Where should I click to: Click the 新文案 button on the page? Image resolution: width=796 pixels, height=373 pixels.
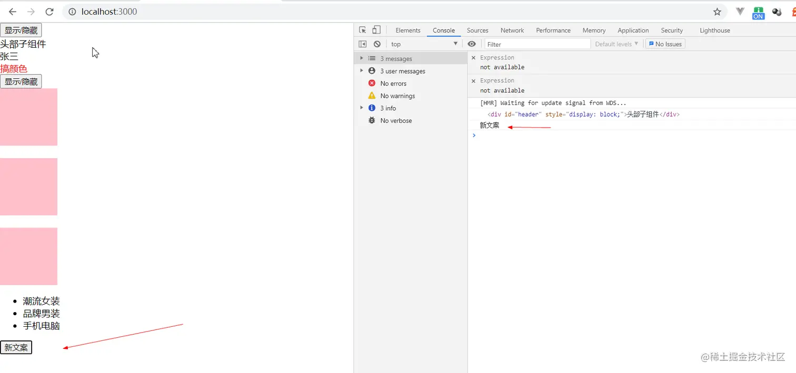click(16, 347)
